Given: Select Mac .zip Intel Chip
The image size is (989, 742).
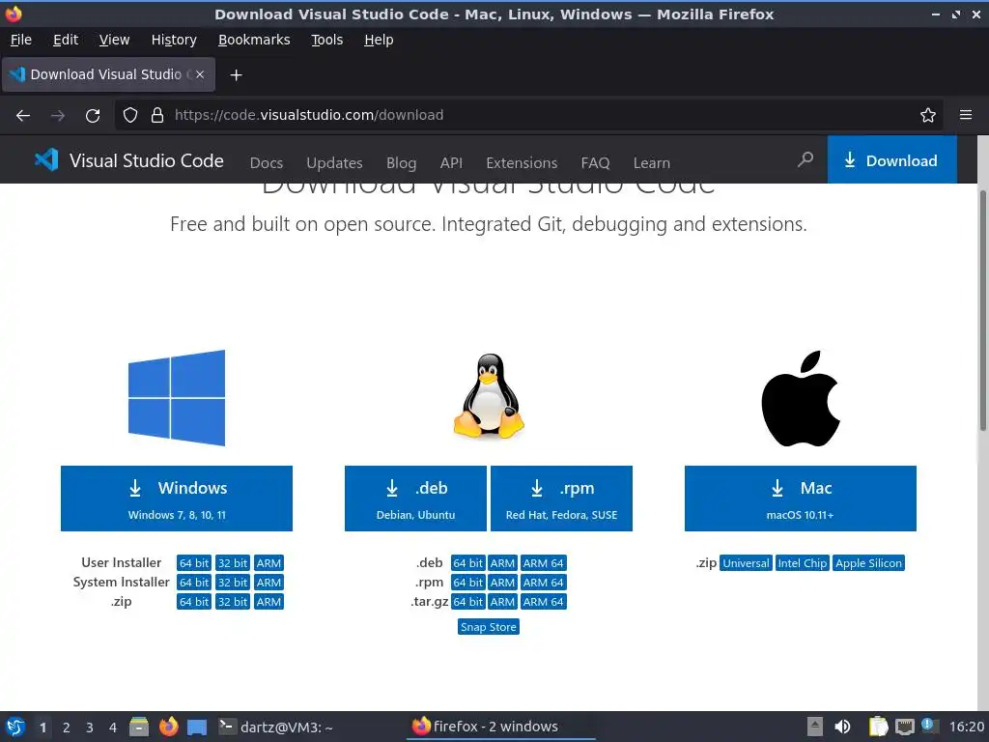Looking at the screenshot, I should (803, 563).
